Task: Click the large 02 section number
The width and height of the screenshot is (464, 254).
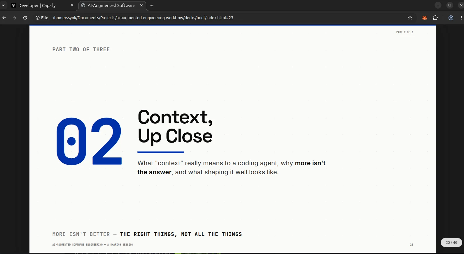Action: coord(89,141)
